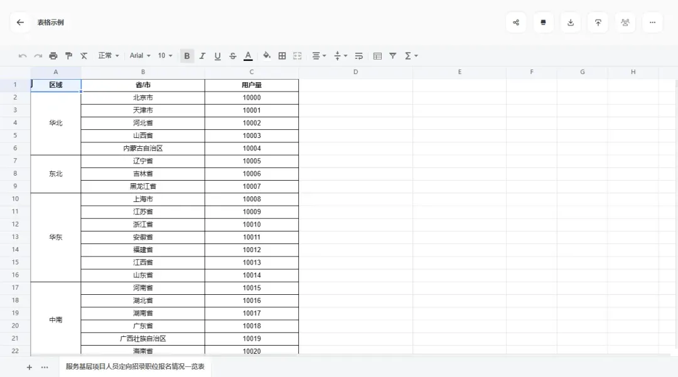Click the merged 东北 cell

point(56,174)
